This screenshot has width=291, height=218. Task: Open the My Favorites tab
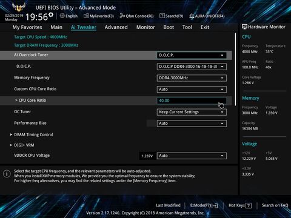pos(27,27)
